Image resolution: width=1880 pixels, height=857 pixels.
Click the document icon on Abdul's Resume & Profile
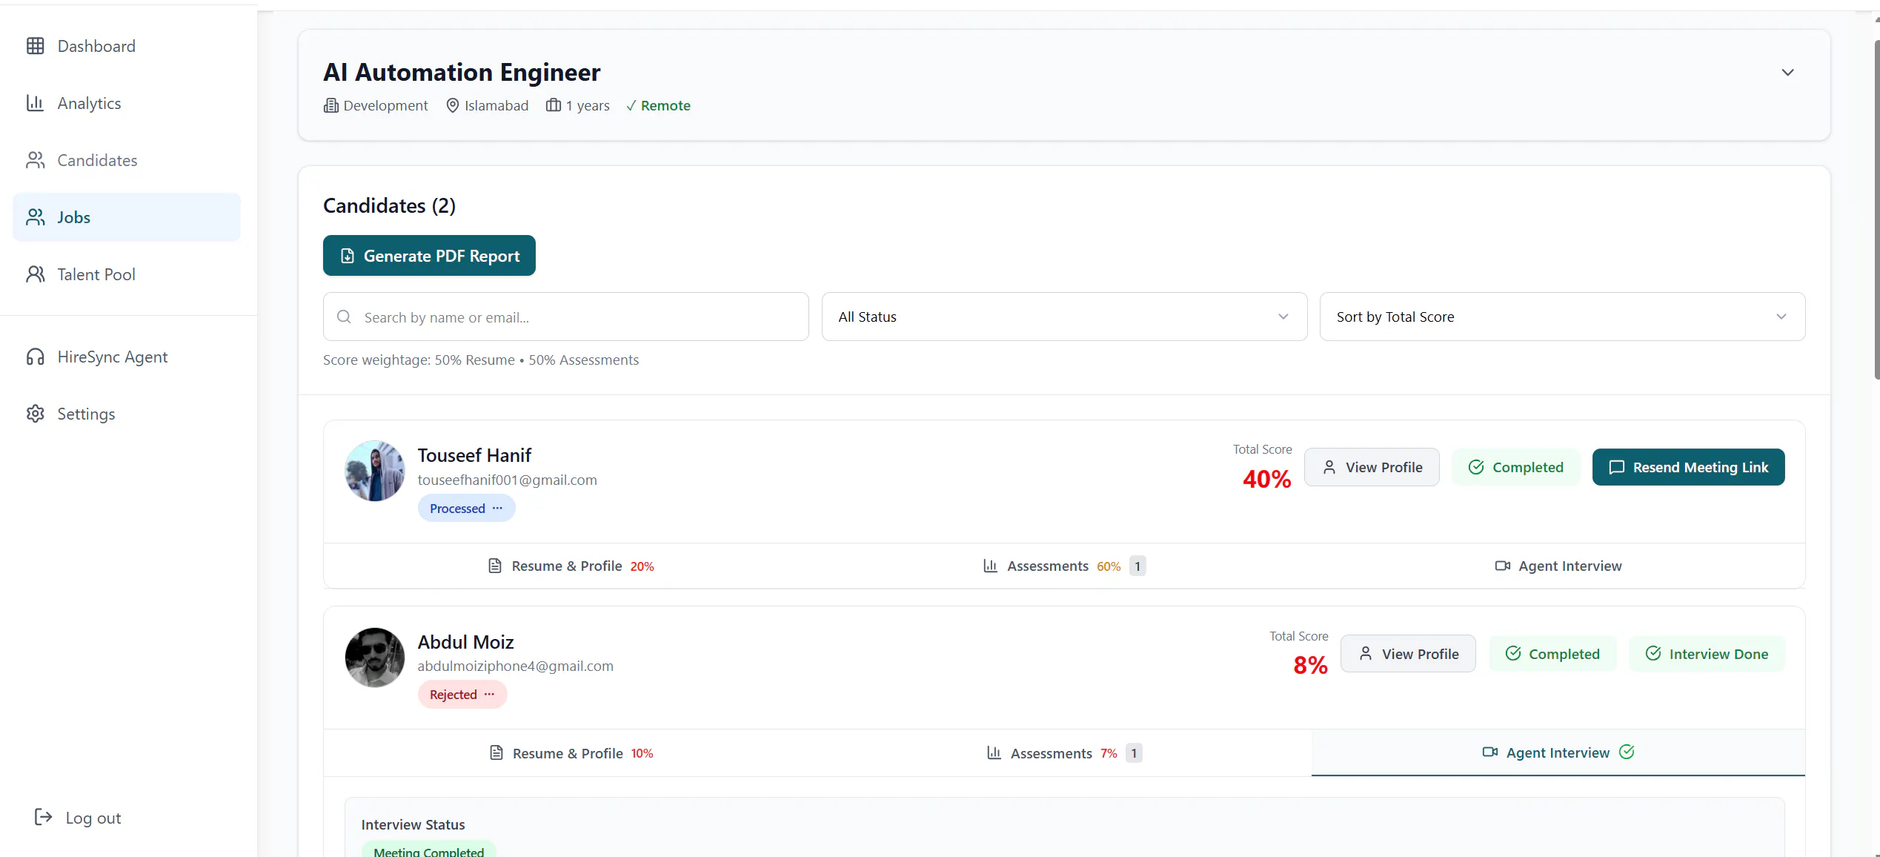coord(496,753)
